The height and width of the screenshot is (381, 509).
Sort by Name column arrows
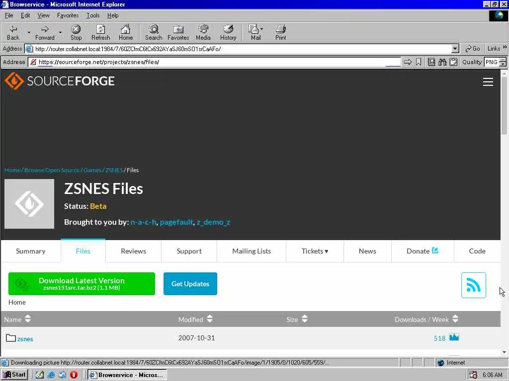click(28, 319)
